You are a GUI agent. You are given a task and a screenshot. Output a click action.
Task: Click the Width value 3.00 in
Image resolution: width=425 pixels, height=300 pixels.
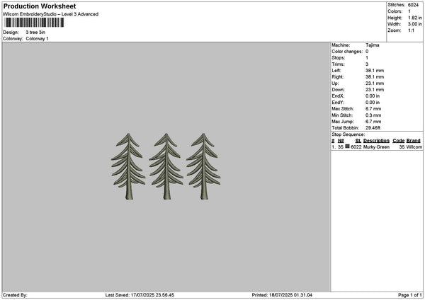414,24
